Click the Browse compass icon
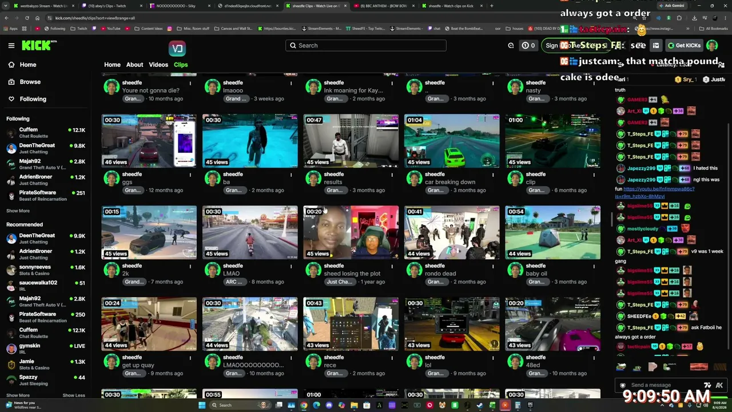This screenshot has width=732, height=412. 11,82
